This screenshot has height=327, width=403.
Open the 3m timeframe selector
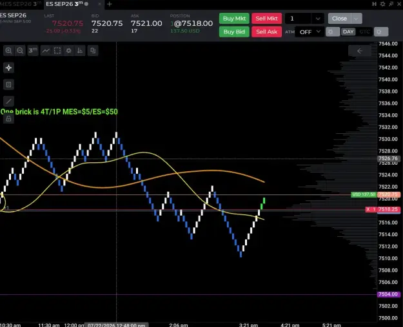pos(33,51)
